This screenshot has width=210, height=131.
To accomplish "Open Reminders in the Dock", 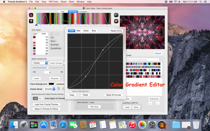I will (103, 125).
